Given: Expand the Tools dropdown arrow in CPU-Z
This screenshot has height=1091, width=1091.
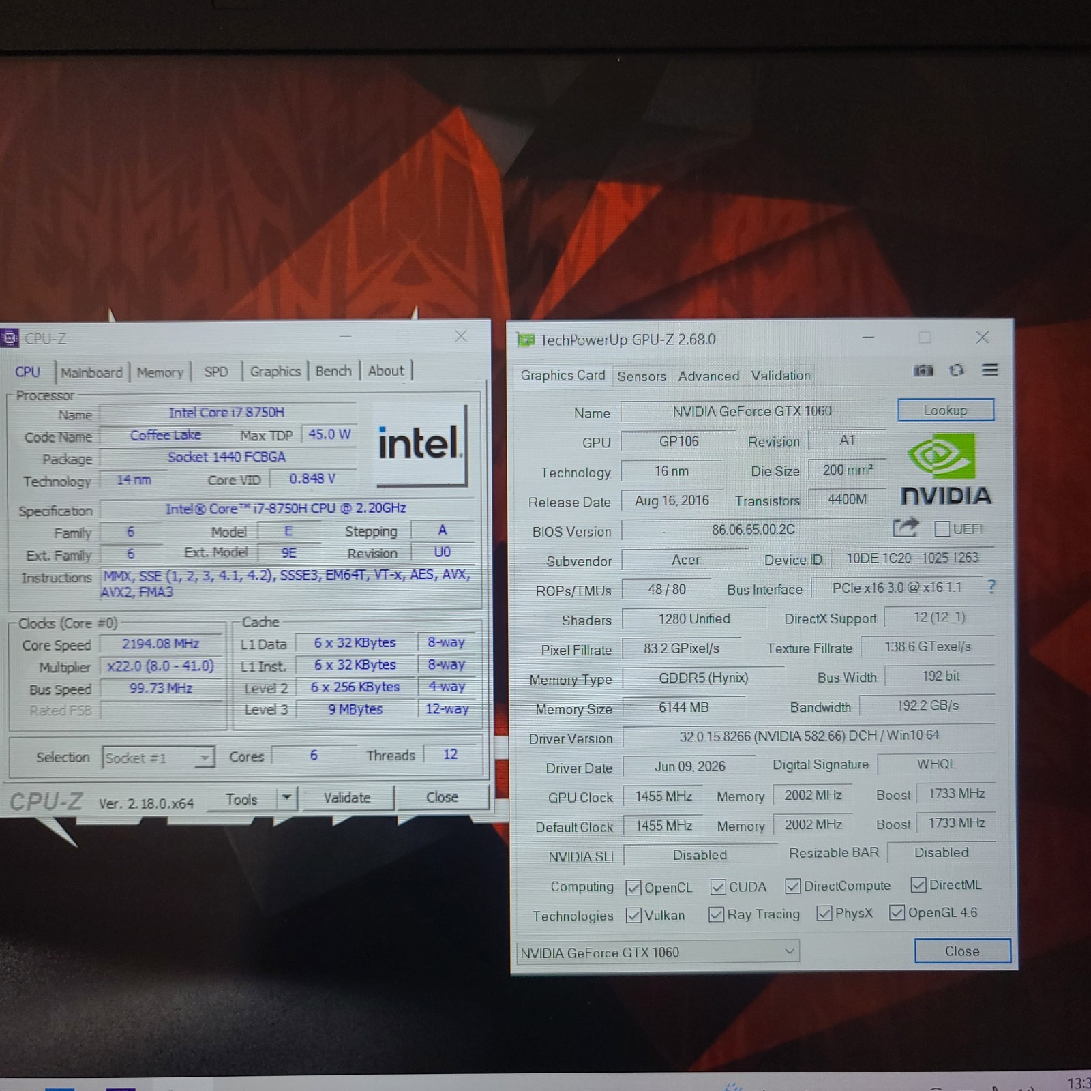Looking at the screenshot, I should 287,798.
